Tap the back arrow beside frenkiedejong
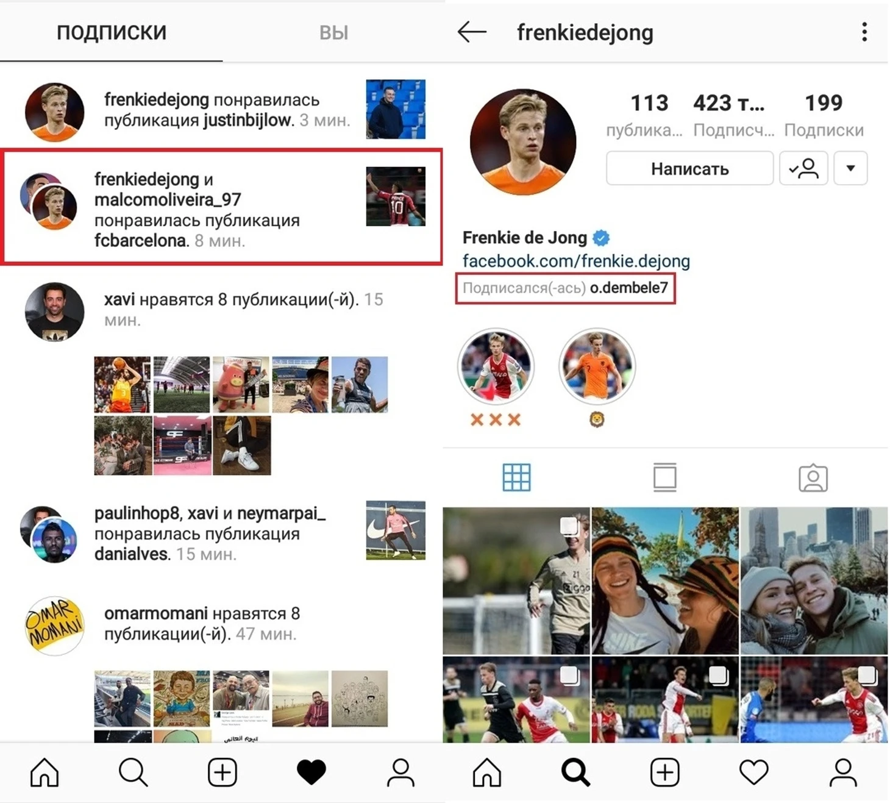Viewport: 890px width, 803px height. click(472, 32)
